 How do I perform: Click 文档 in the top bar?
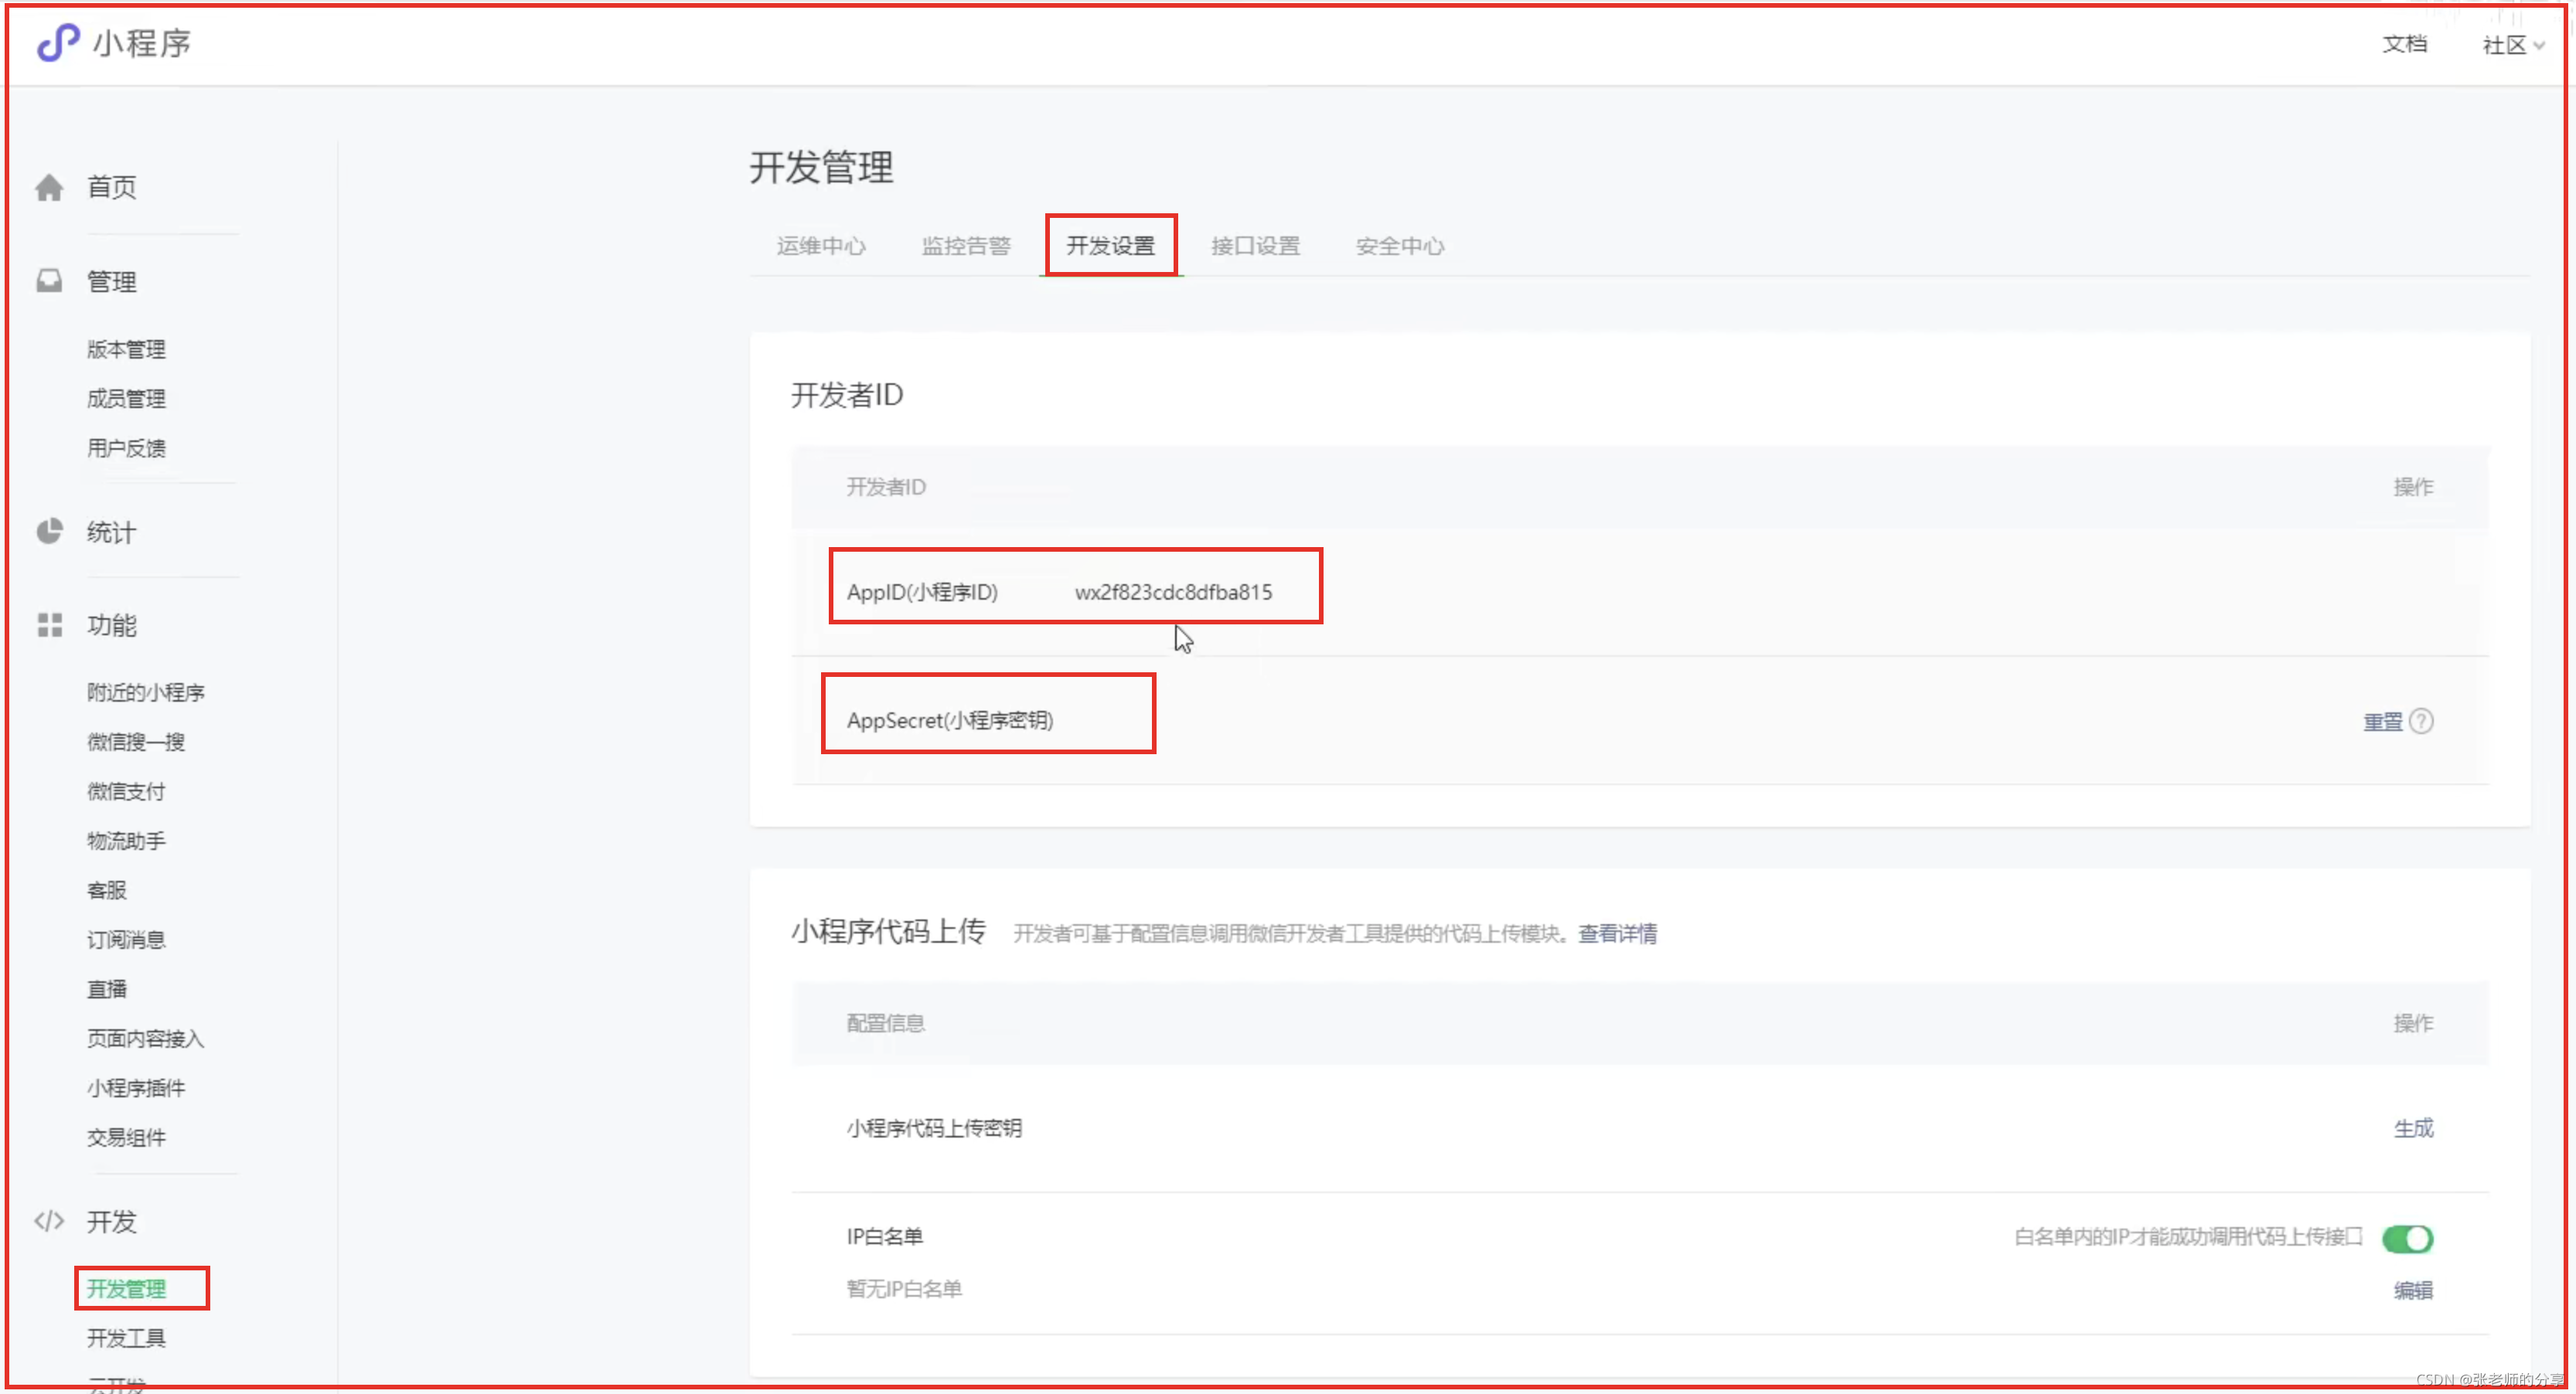click(2404, 44)
